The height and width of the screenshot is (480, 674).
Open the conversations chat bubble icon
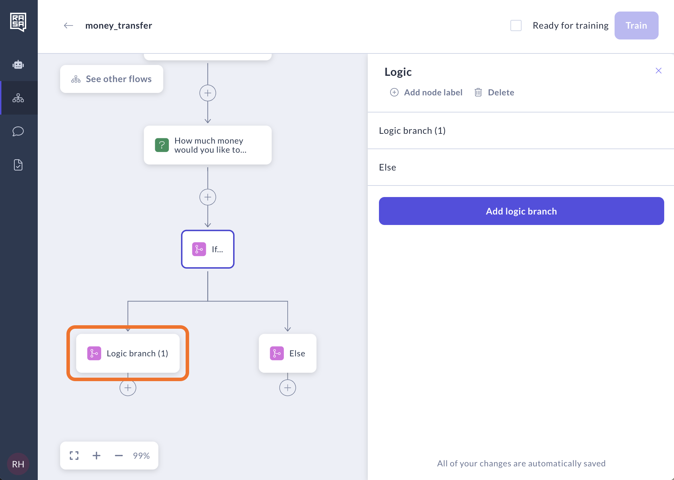pyautogui.click(x=18, y=131)
